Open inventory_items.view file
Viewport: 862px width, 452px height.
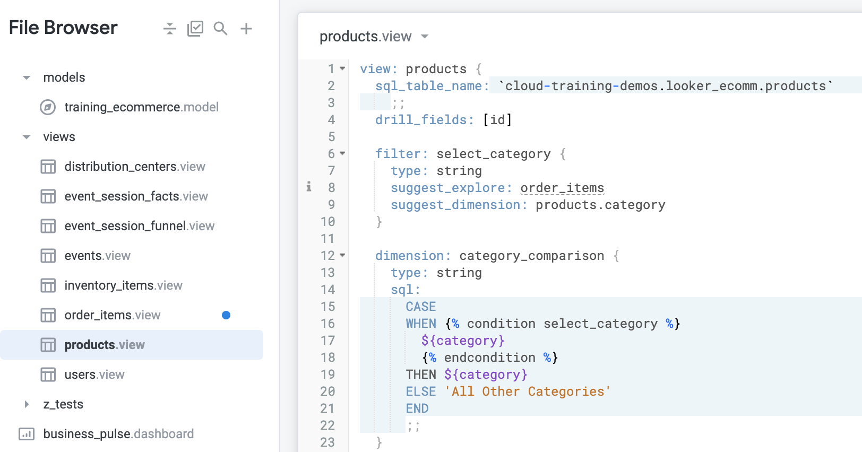click(x=123, y=285)
